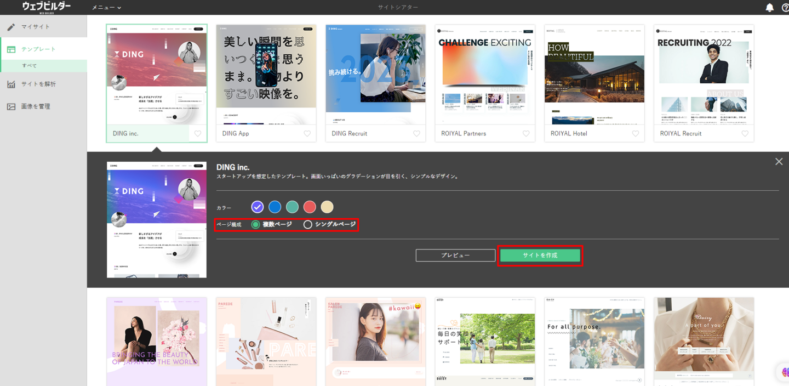Choose the red color swatch
This screenshot has height=386, width=789.
tap(310, 207)
